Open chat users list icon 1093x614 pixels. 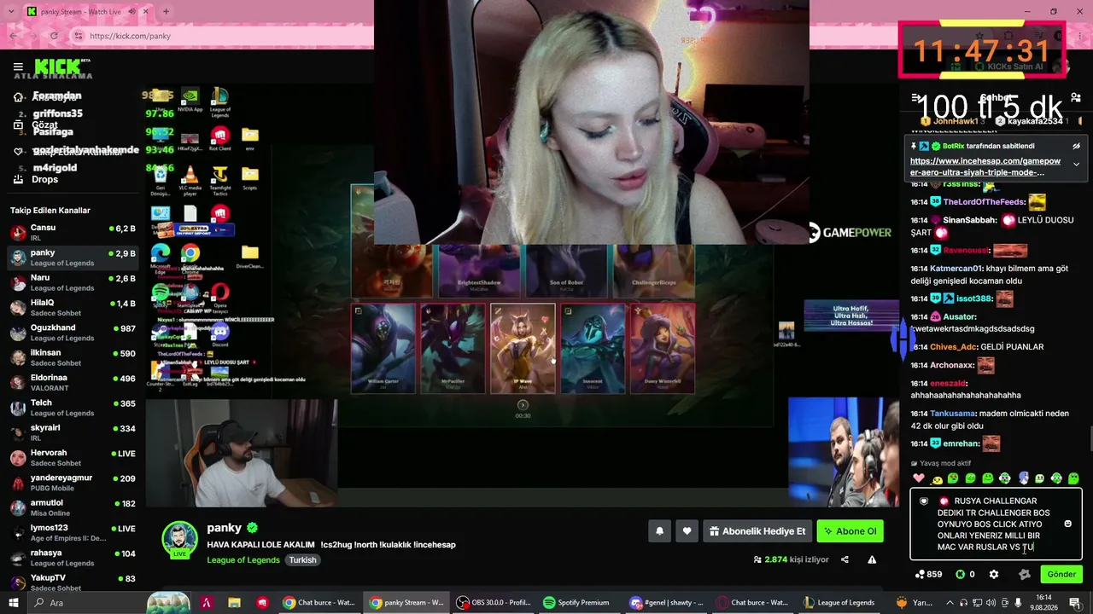(1076, 98)
